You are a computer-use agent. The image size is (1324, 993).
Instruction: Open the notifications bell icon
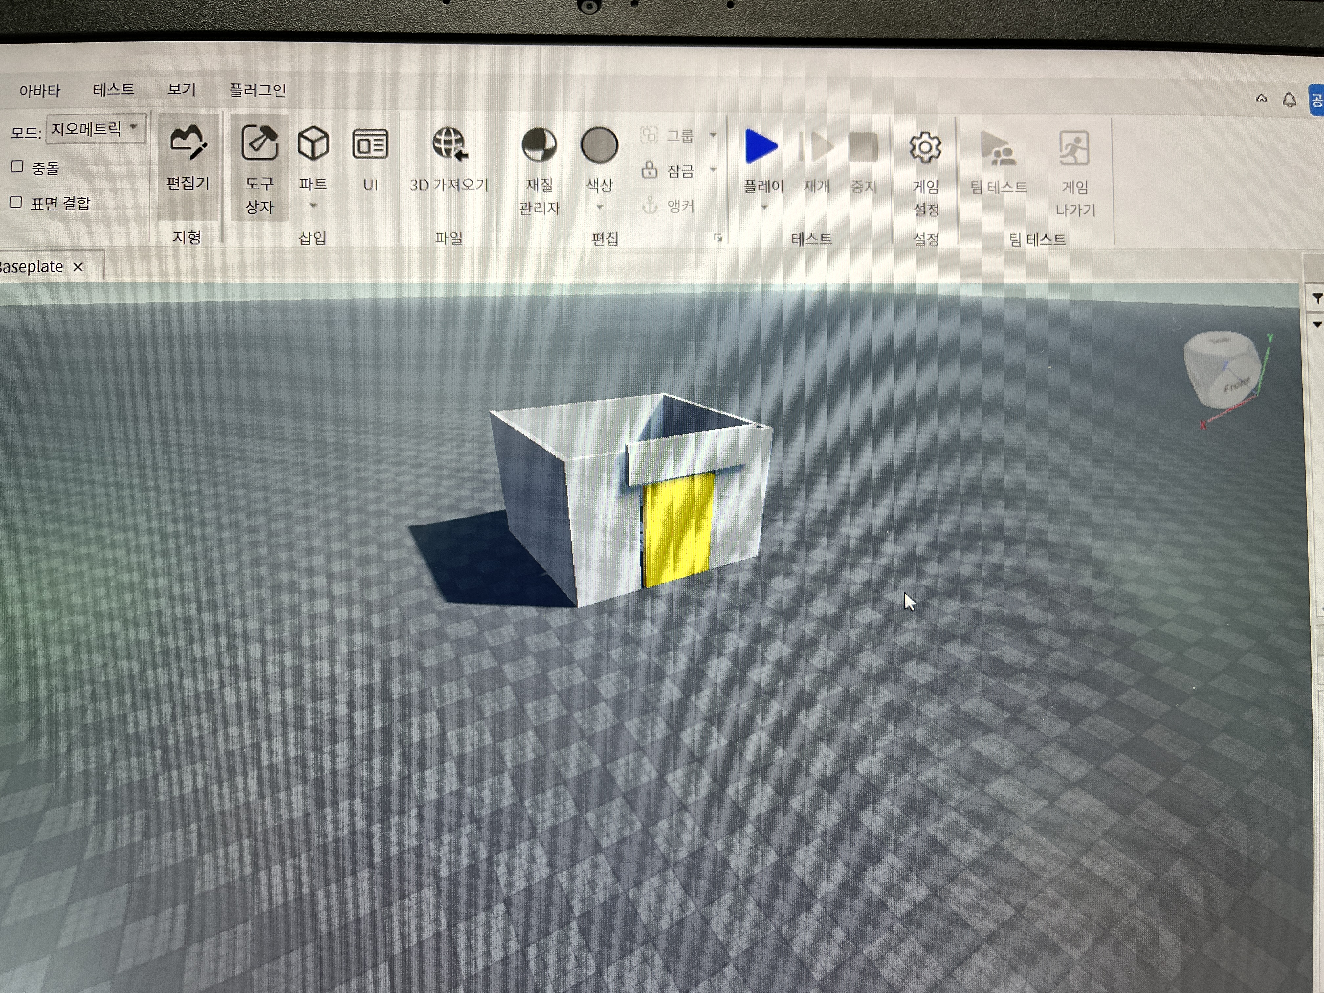(1289, 99)
